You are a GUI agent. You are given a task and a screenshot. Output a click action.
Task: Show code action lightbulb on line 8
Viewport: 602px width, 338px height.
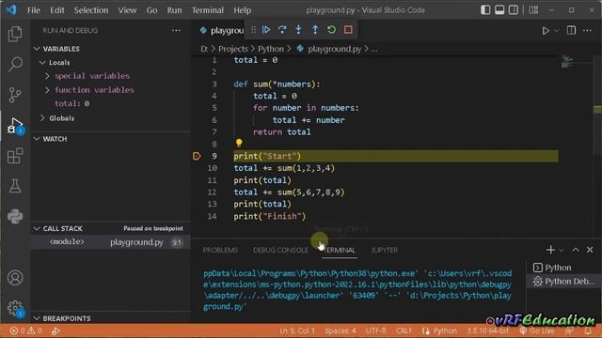239,143
